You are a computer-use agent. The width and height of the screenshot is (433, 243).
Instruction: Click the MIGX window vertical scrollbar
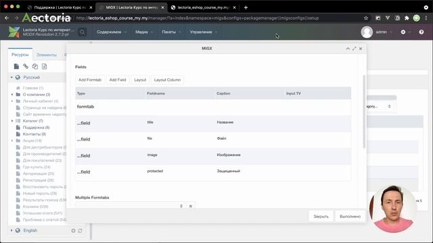pyautogui.click(x=364, y=111)
